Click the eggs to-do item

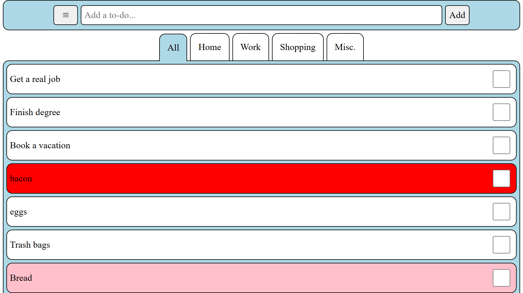click(261, 212)
